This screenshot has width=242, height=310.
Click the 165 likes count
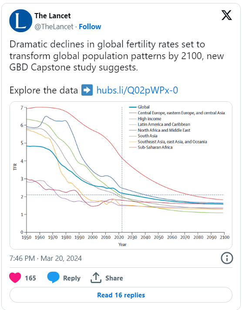30,278
